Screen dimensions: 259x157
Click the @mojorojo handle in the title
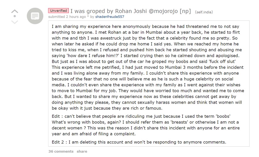[x=163, y=11]
